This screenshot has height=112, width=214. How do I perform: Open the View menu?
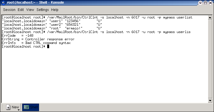pos(30,10)
